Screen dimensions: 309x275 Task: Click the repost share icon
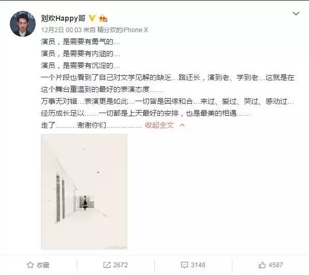tap(107, 265)
